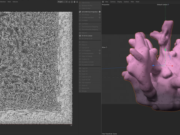The height and width of the screenshot is (135, 180).
Task: Click the red X axis handle
Action: coord(172,66)
